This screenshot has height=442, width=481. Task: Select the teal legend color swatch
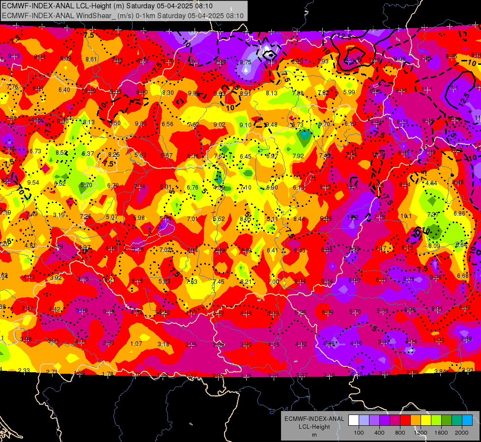pyautogui.click(x=457, y=420)
